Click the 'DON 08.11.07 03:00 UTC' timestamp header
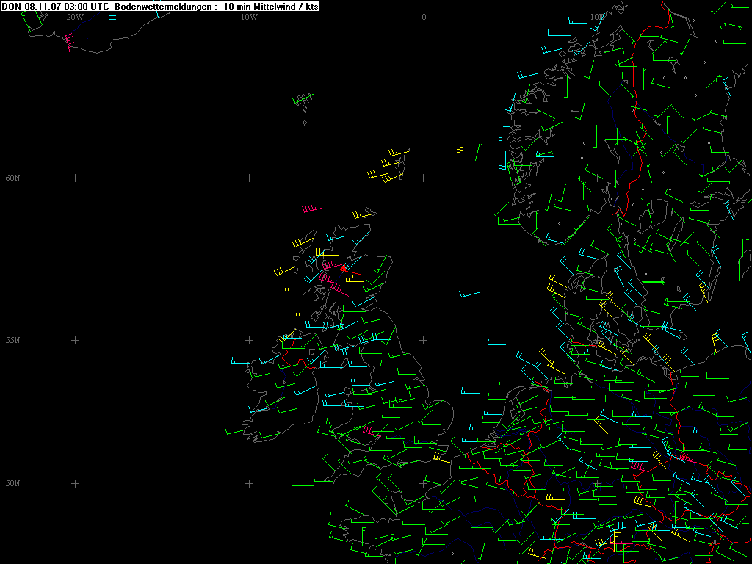Screen dimensions: 752x564 [x=56, y=6]
